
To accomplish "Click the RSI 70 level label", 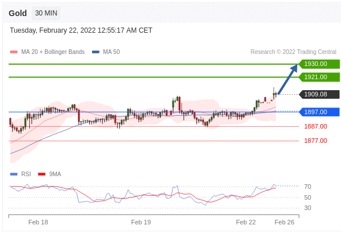I will [308, 187].
